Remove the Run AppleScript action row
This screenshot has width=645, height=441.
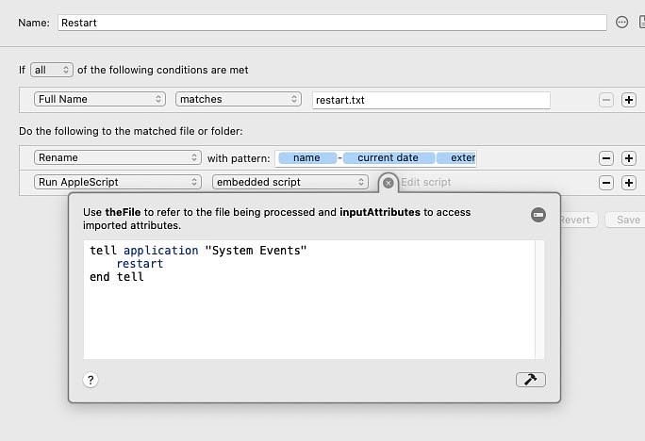coord(606,183)
